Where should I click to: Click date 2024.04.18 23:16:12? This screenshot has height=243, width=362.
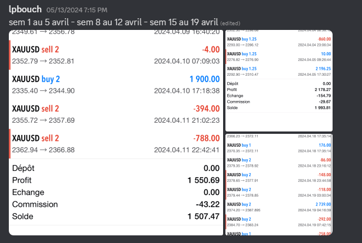pyautogui.click(x=315, y=166)
